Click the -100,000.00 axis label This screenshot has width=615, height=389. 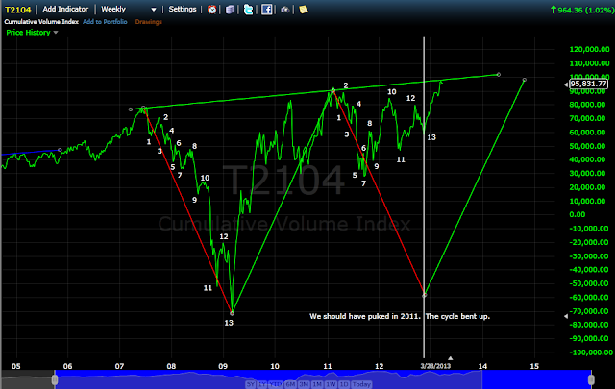click(x=591, y=353)
